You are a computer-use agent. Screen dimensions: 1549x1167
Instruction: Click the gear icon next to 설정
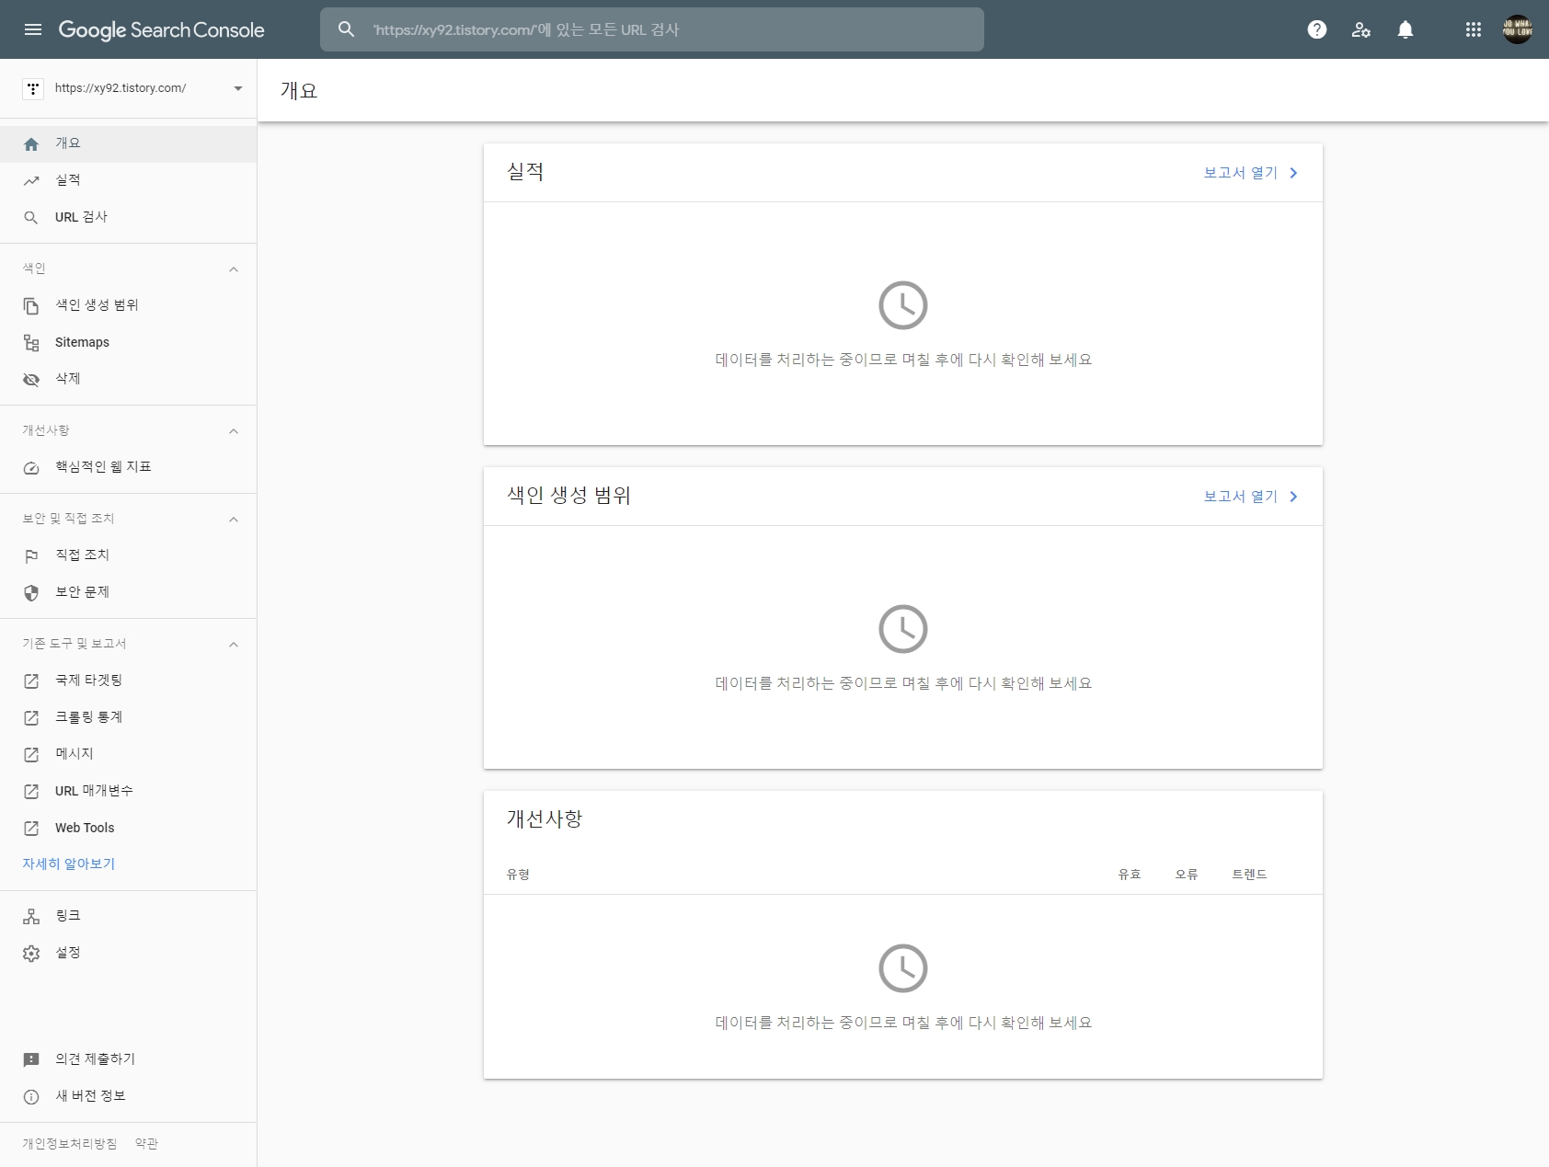coord(31,954)
